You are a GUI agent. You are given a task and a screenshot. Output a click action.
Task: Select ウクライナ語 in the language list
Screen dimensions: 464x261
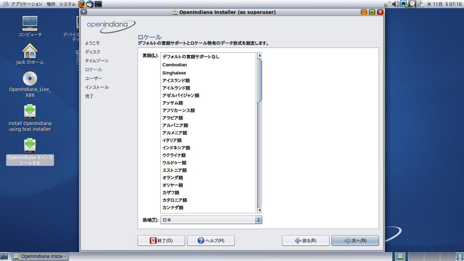[x=208, y=155]
